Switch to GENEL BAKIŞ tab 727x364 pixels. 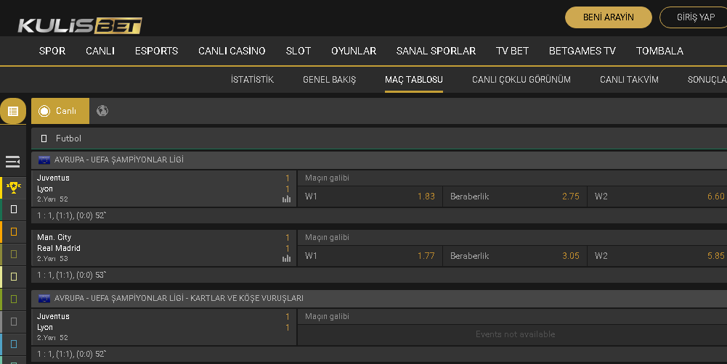[329, 80]
